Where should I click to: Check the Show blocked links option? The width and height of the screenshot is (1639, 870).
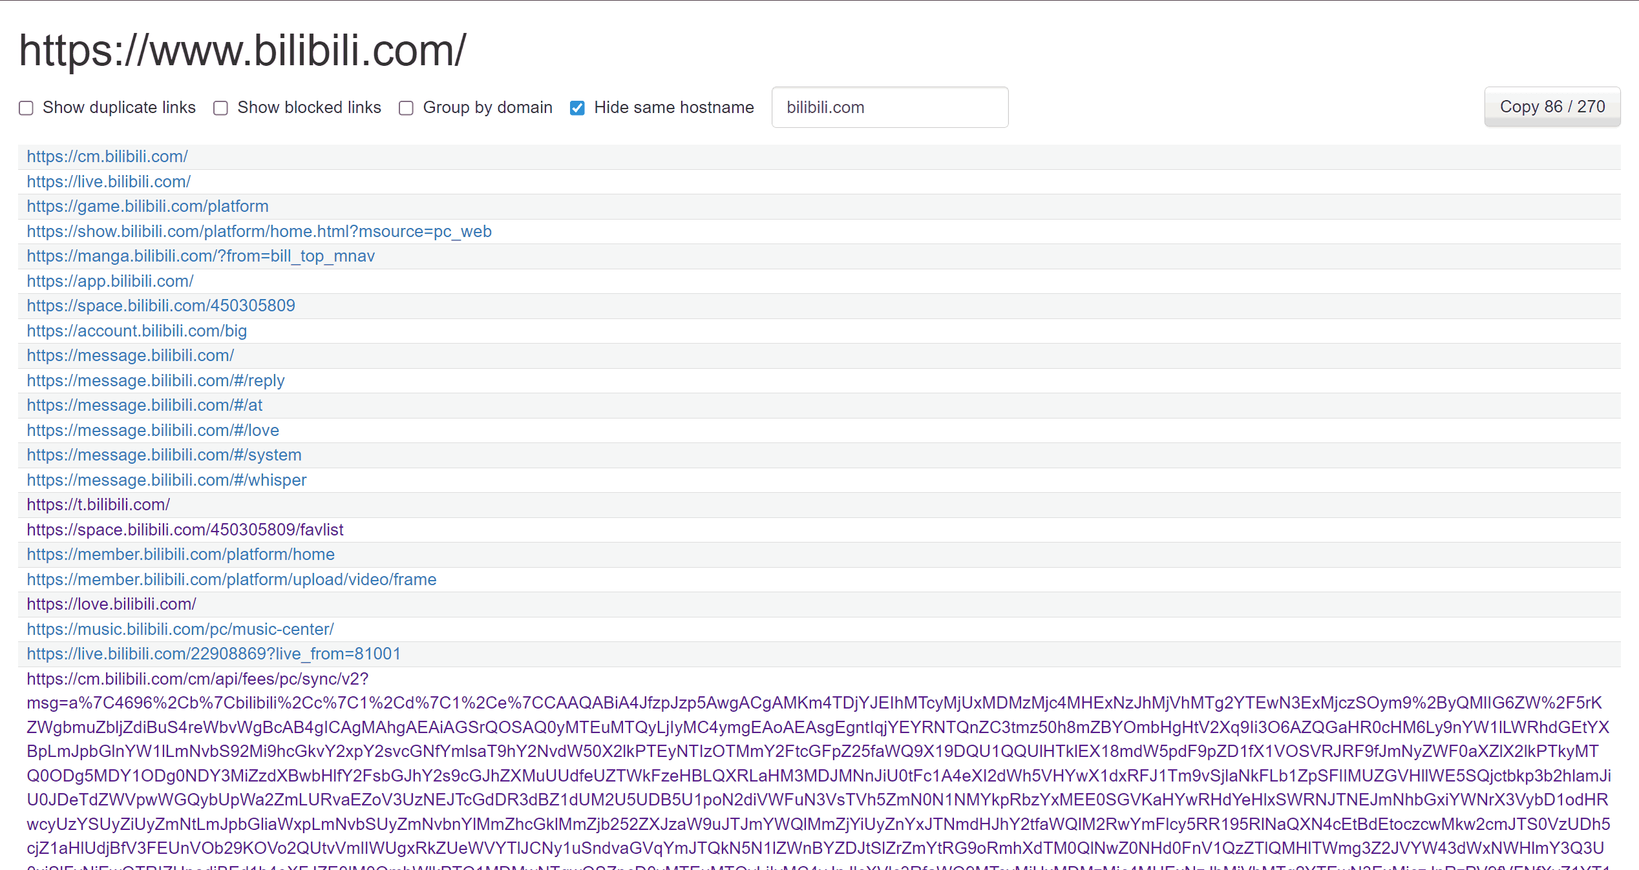[x=221, y=108]
